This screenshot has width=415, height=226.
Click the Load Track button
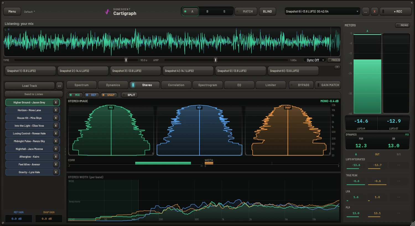(x=30, y=86)
